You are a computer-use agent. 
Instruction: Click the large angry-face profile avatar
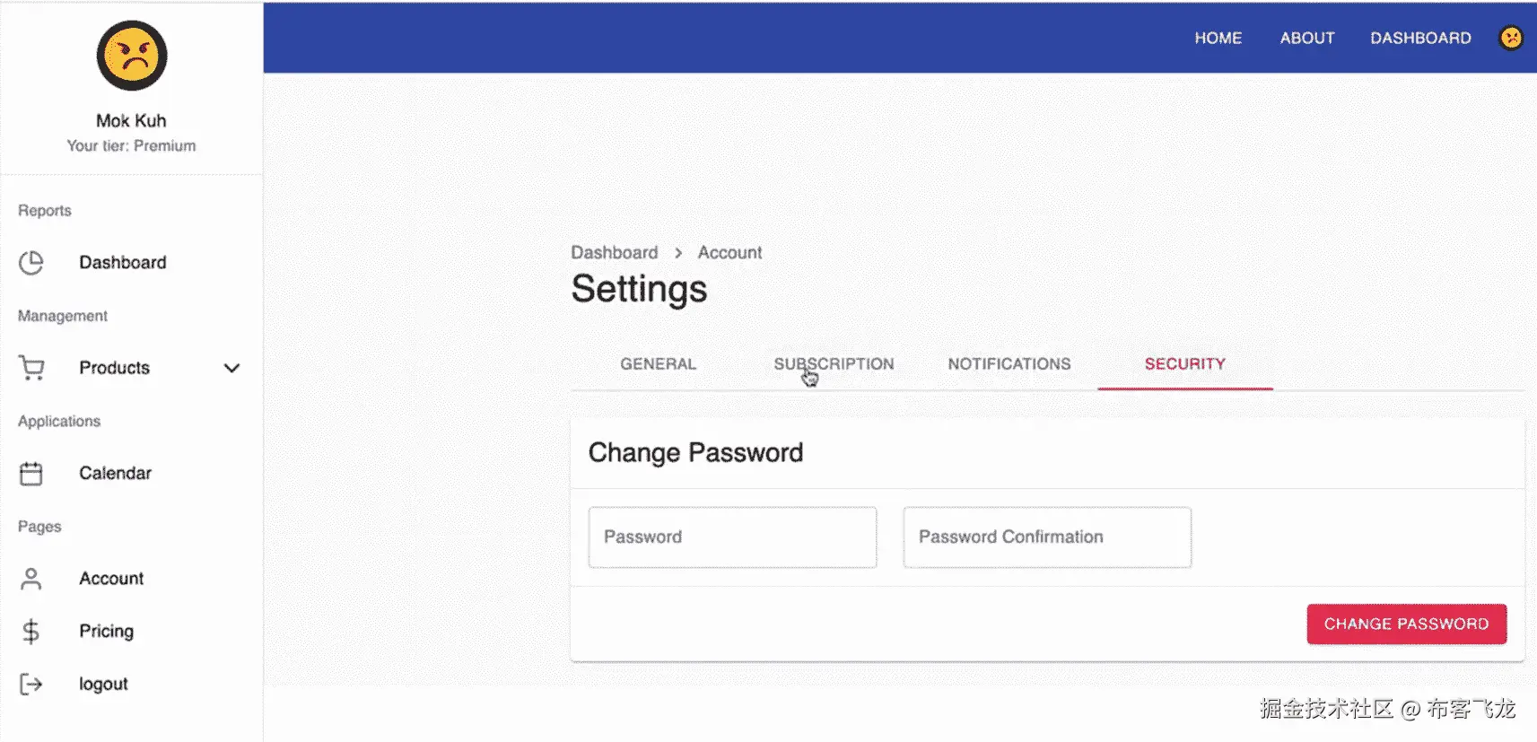[x=132, y=56]
